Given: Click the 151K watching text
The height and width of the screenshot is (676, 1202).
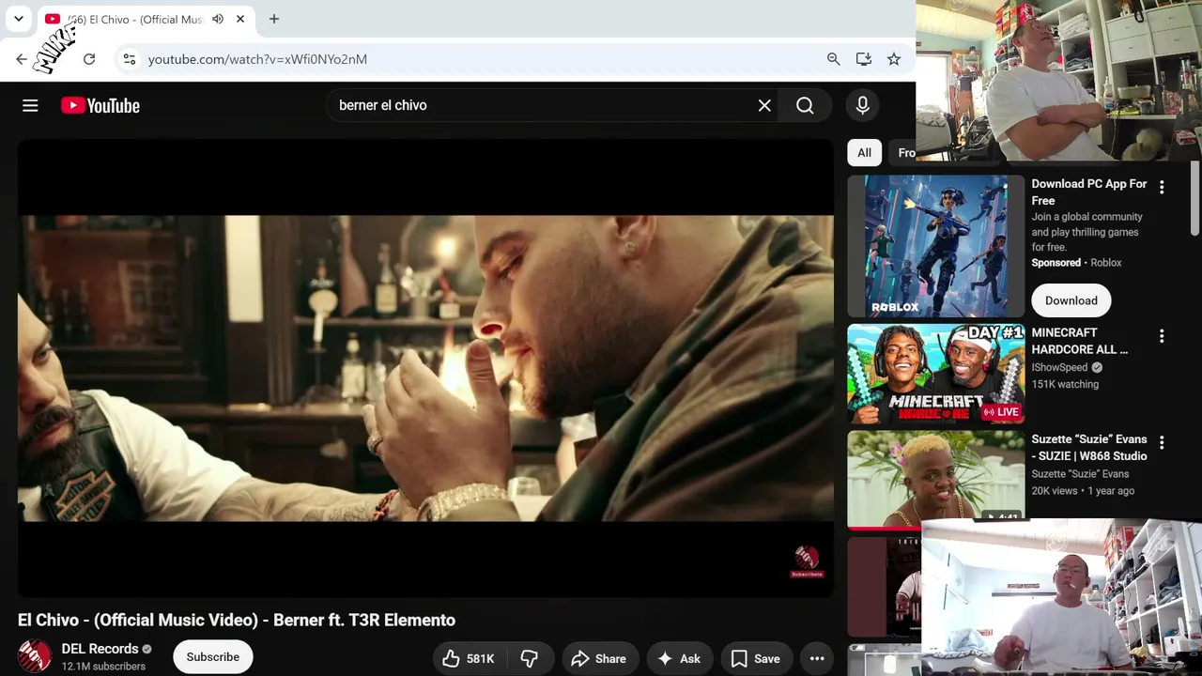Looking at the screenshot, I should (1065, 384).
